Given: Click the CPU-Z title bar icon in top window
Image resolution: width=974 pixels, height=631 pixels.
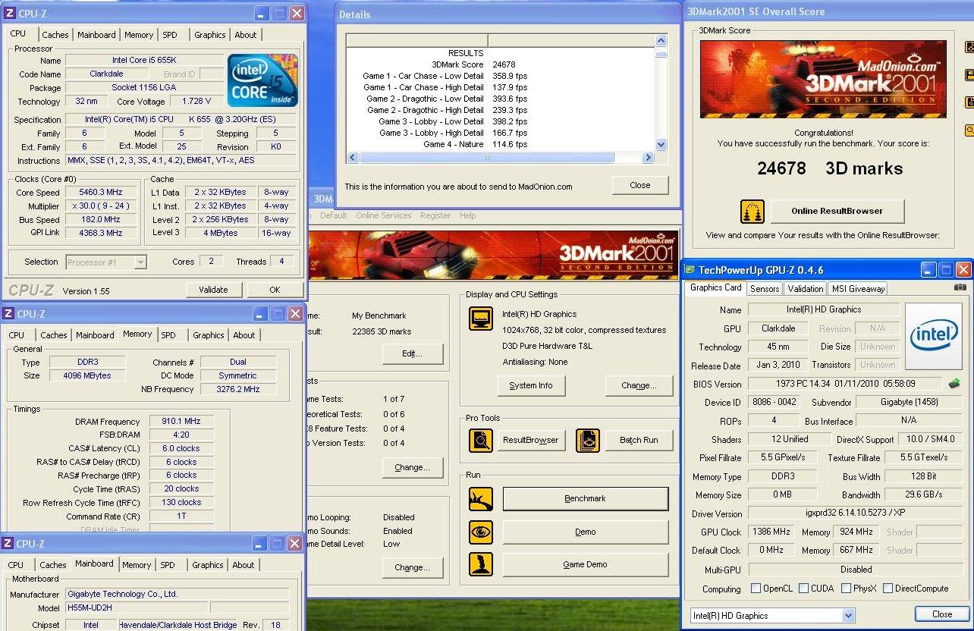Looking at the screenshot, I should (10, 13).
